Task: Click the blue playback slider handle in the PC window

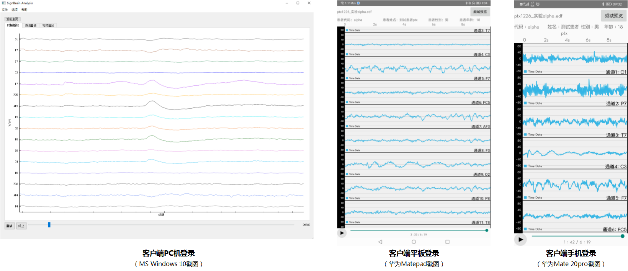Action: pyautogui.click(x=49, y=225)
